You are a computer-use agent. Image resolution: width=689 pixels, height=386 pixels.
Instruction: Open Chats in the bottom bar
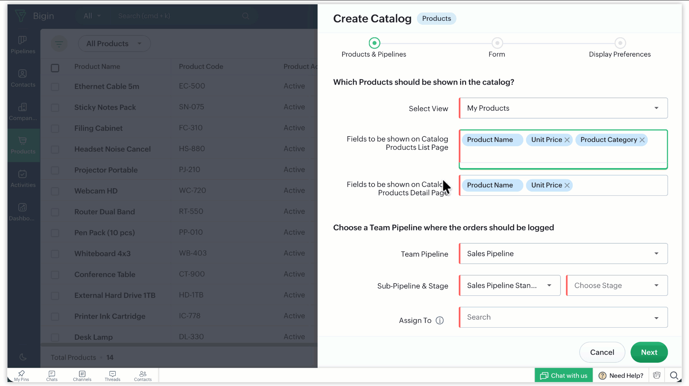click(x=52, y=376)
